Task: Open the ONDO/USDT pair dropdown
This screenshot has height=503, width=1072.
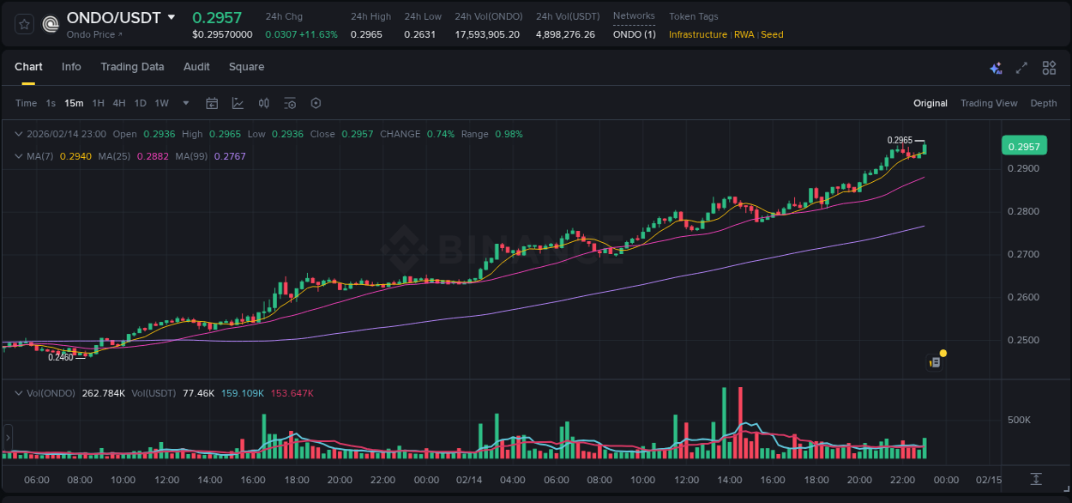Action: click(x=172, y=16)
